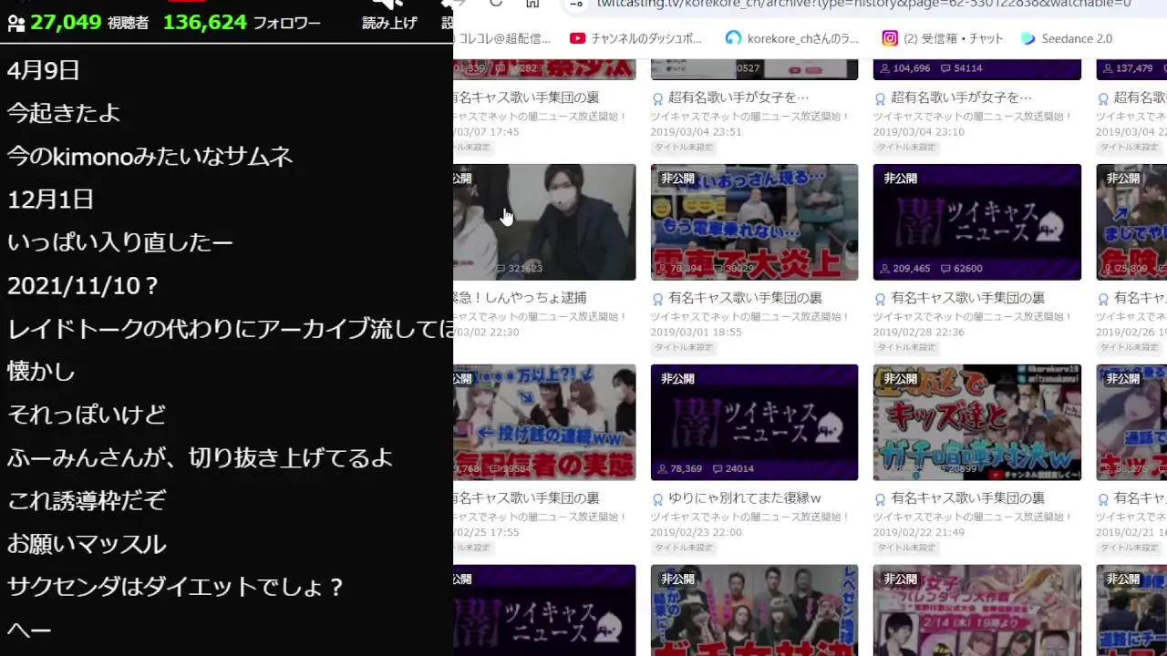Click chat message それっぽいけど
This screenshot has width=1167, height=656.
click(87, 415)
